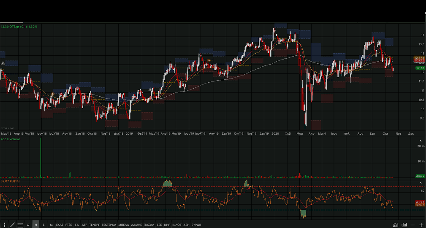Select the trend line drawing tool
The height and width of the screenshot is (228, 426).
pos(12,225)
